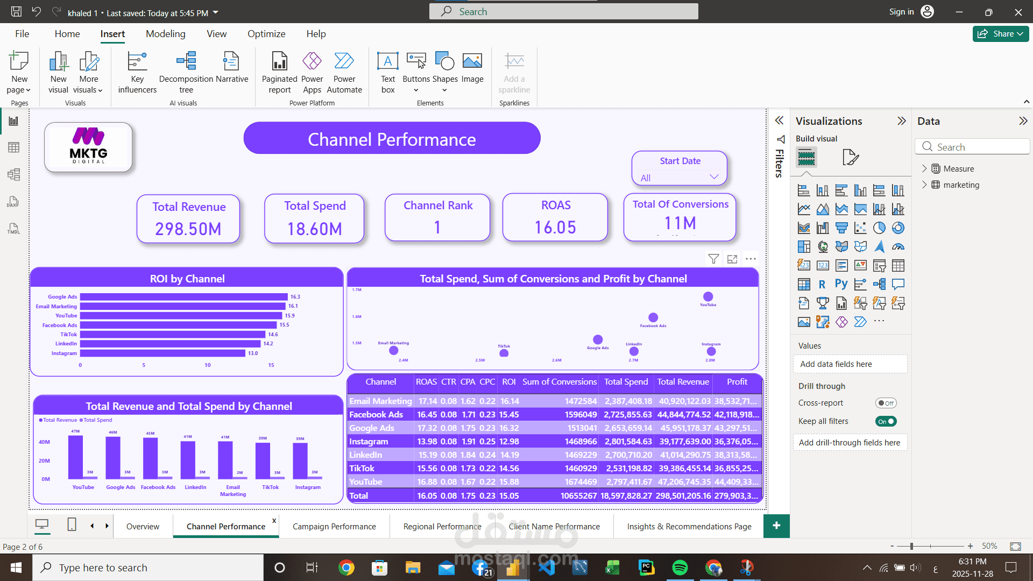Expand the Measure table
1033x581 pixels.
pos(924,168)
